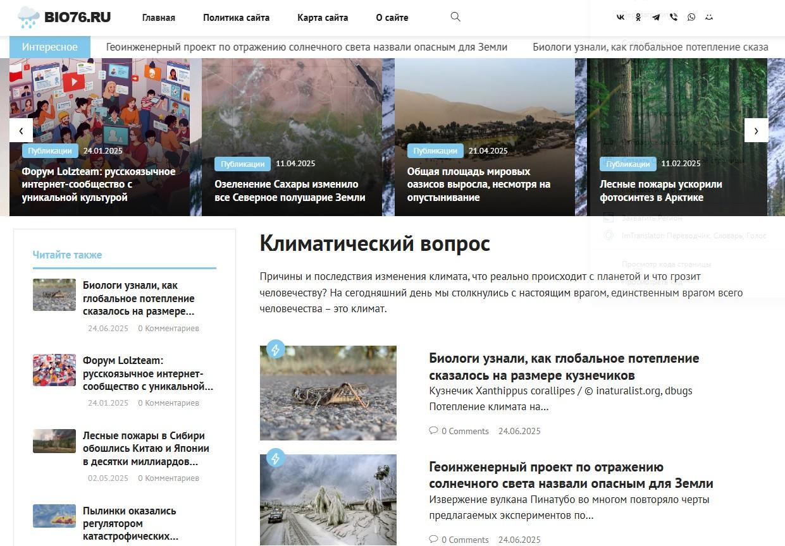Click Публикации badge on oases slide
The image size is (785, 546).
pos(435,151)
